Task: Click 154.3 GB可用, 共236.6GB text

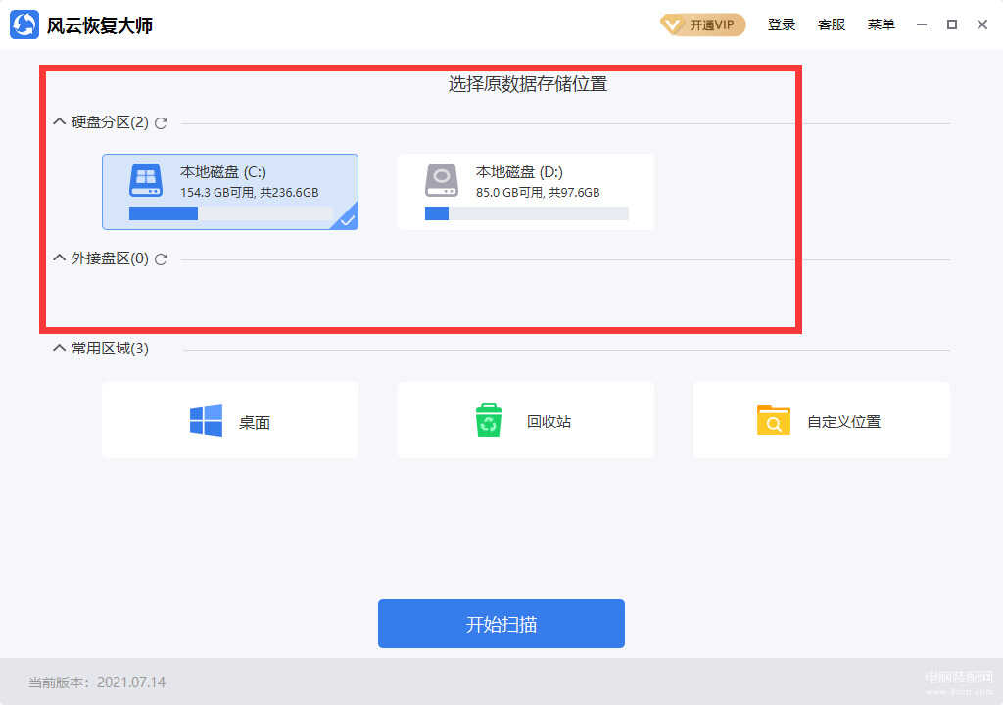Action: [x=250, y=193]
